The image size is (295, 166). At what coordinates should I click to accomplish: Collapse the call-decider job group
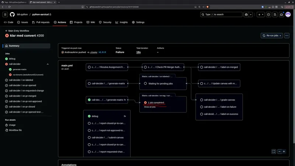click(48, 64)
